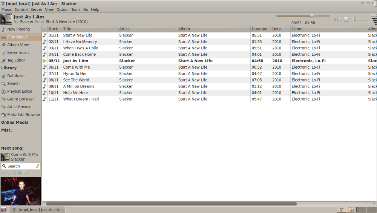Screen dimensions: 377x213
Task: Open the Metadata Browser
Action: pyautogui.click(x=23, y=115)
